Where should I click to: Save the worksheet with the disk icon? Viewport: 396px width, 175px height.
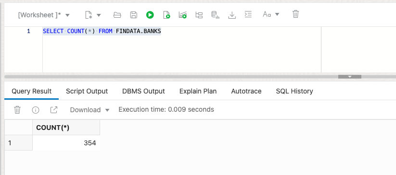point(134,15)
